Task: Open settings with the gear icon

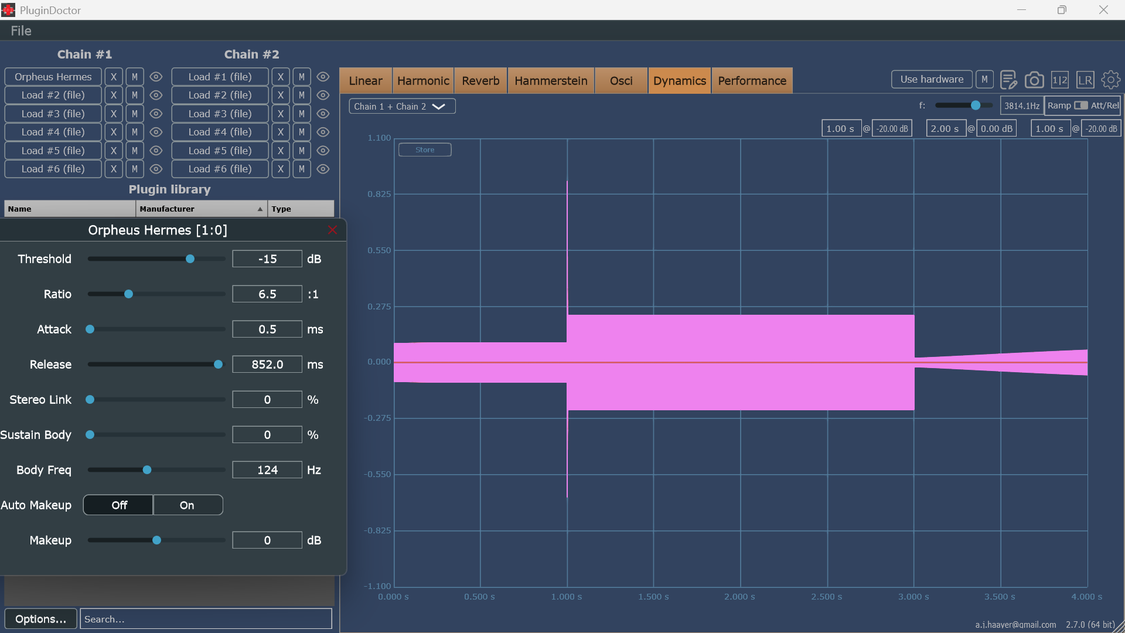Action: (1111, 80)
